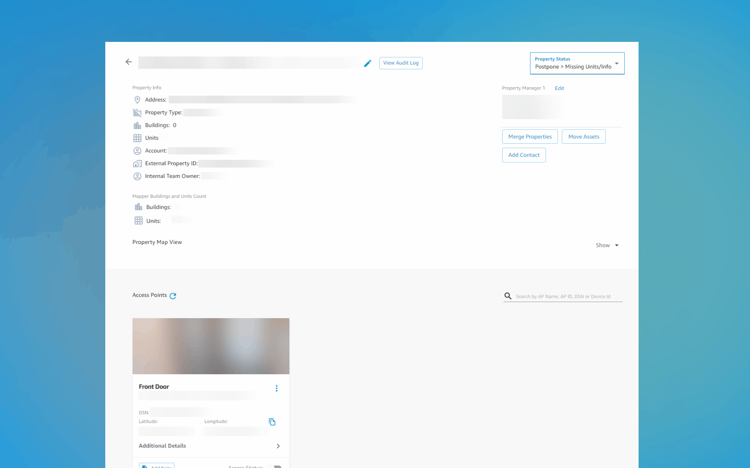The width and height of the screenshot is (750, 468).
Task: Click the Move Assets button
Action: click(584, 137)
